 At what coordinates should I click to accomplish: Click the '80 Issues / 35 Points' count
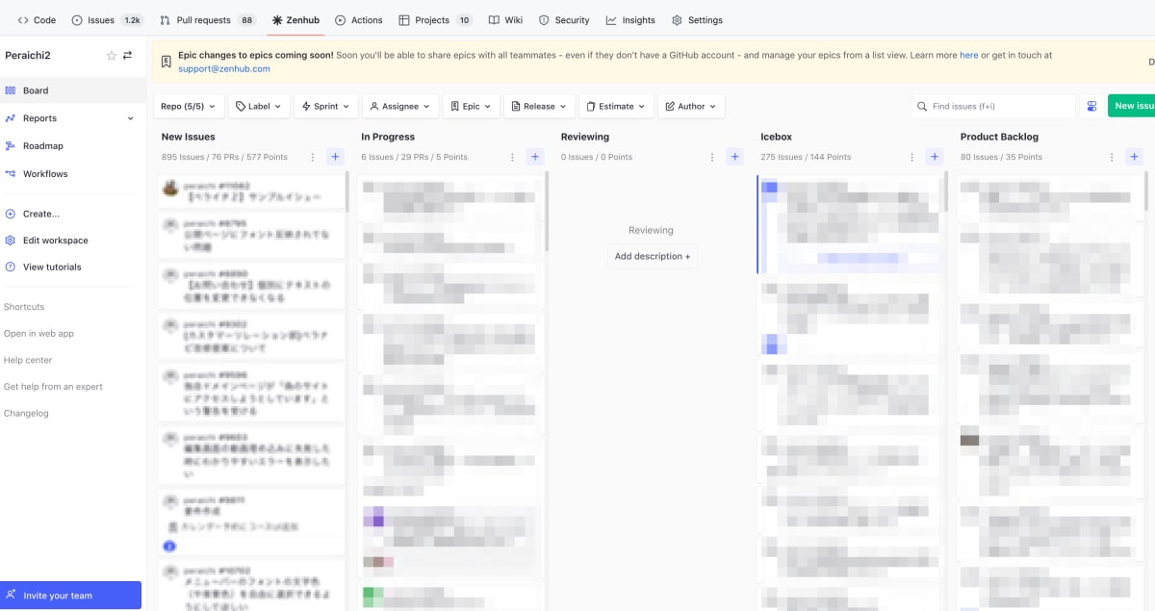1001,157
